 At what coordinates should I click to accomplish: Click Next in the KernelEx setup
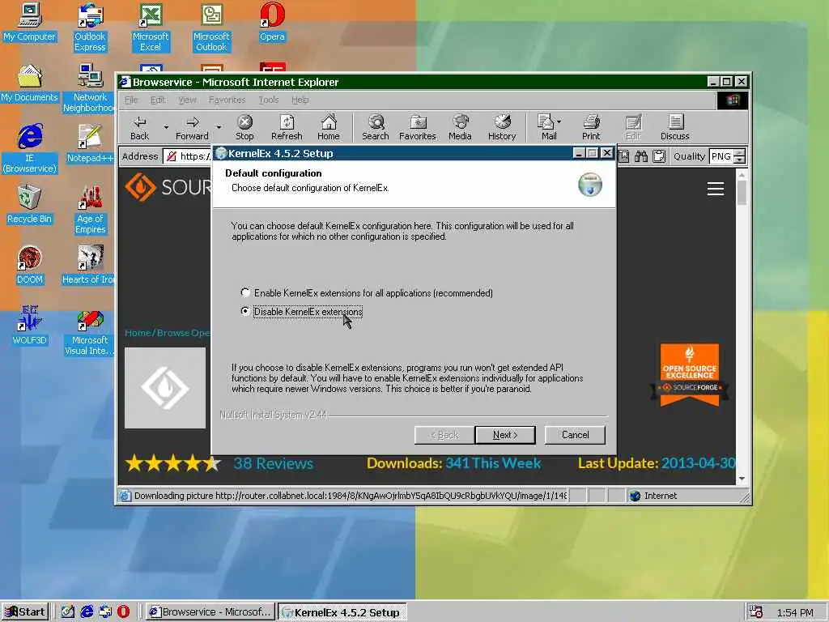(505, 435)
